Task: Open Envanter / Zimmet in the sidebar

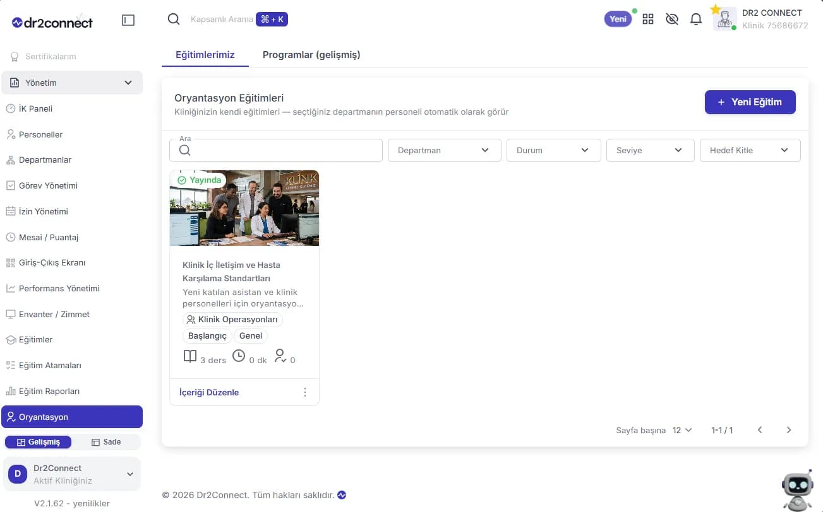Action: (x=72, y=314)
